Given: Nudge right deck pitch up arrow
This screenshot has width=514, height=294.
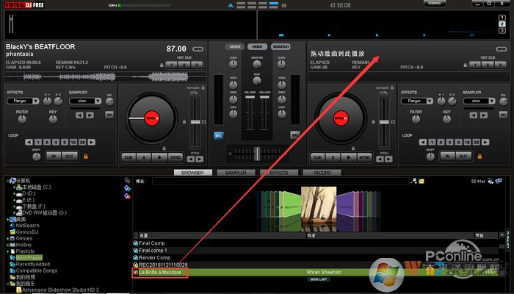Looking at the screenshot, I should (x=388, y=159).
